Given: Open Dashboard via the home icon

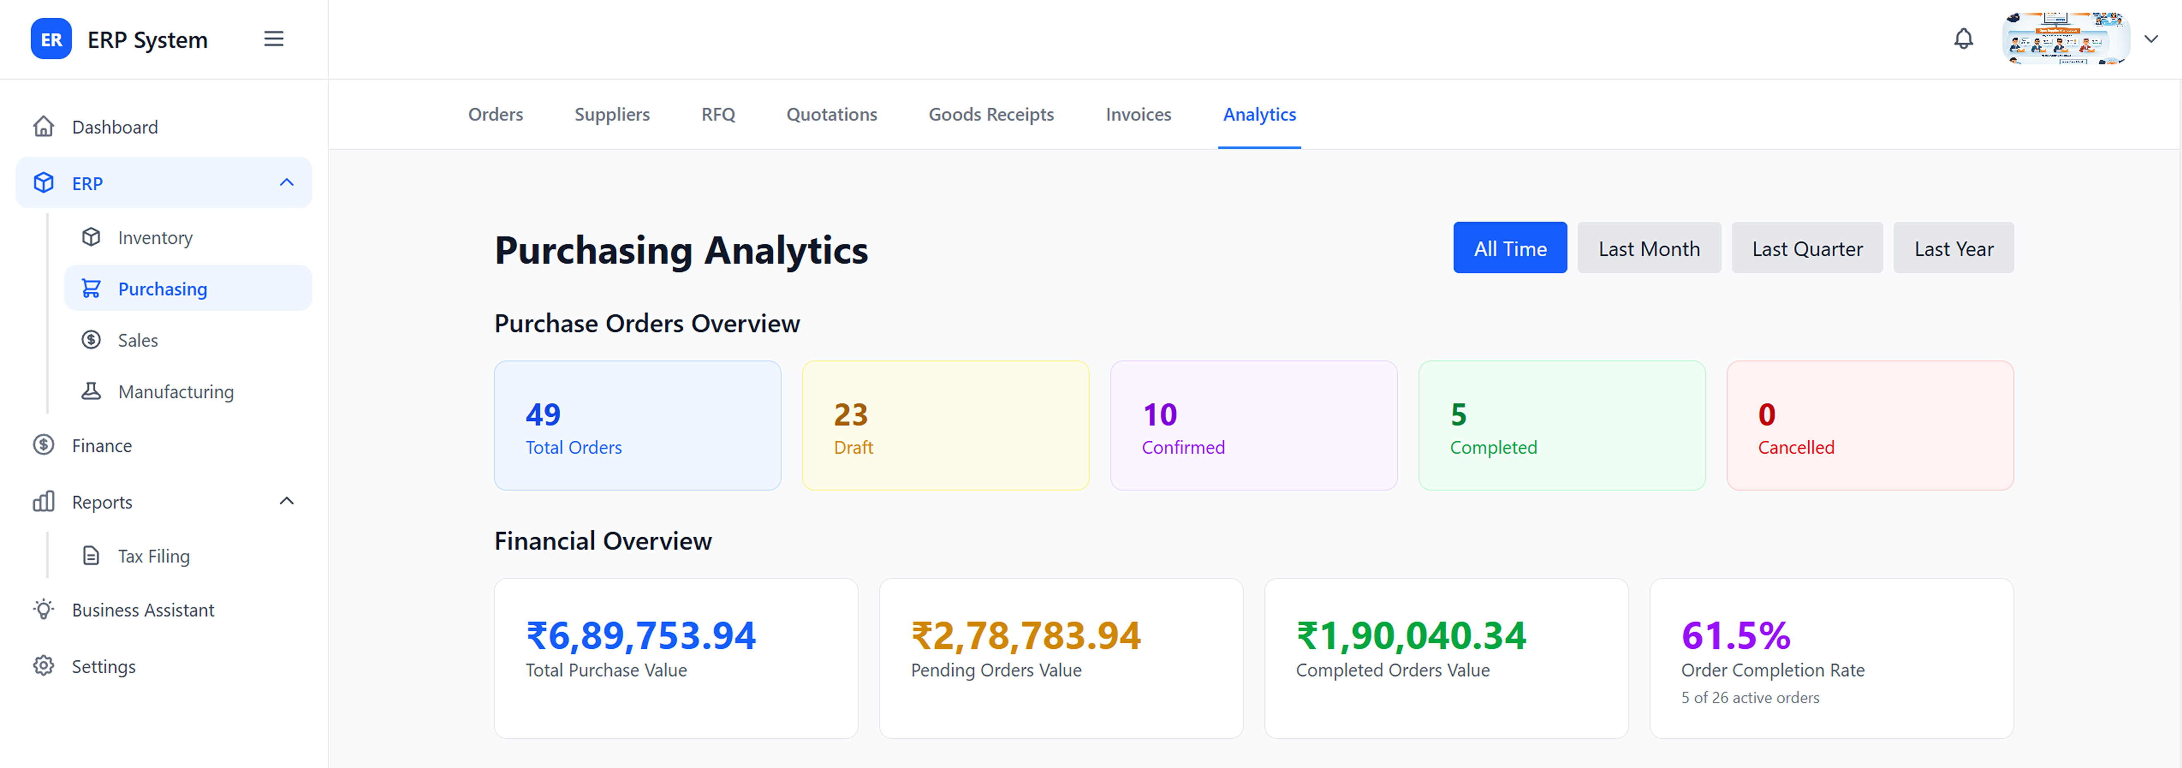Looking at the screenshot, I should pos(44,126).
